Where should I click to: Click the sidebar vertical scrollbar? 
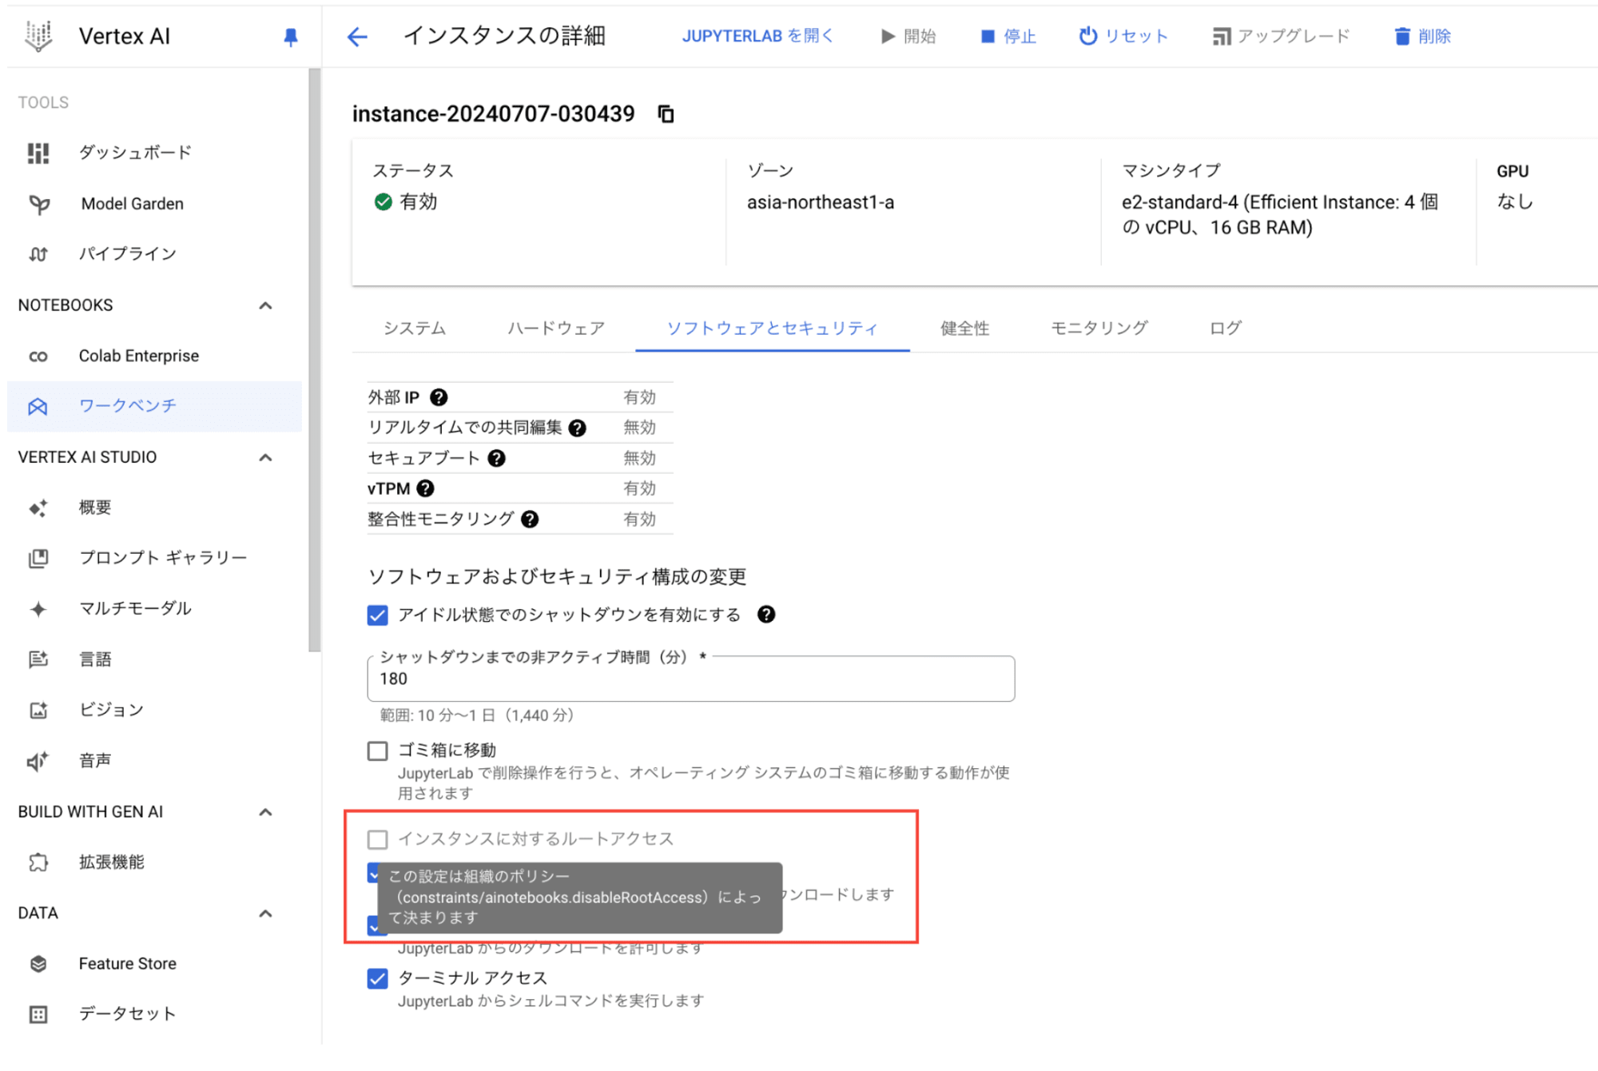pyautogui.click(x=314, y=360)
